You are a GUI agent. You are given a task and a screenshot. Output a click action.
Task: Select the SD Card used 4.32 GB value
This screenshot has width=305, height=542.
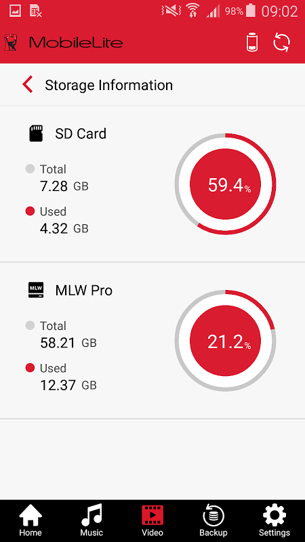[x=64, y=228]
